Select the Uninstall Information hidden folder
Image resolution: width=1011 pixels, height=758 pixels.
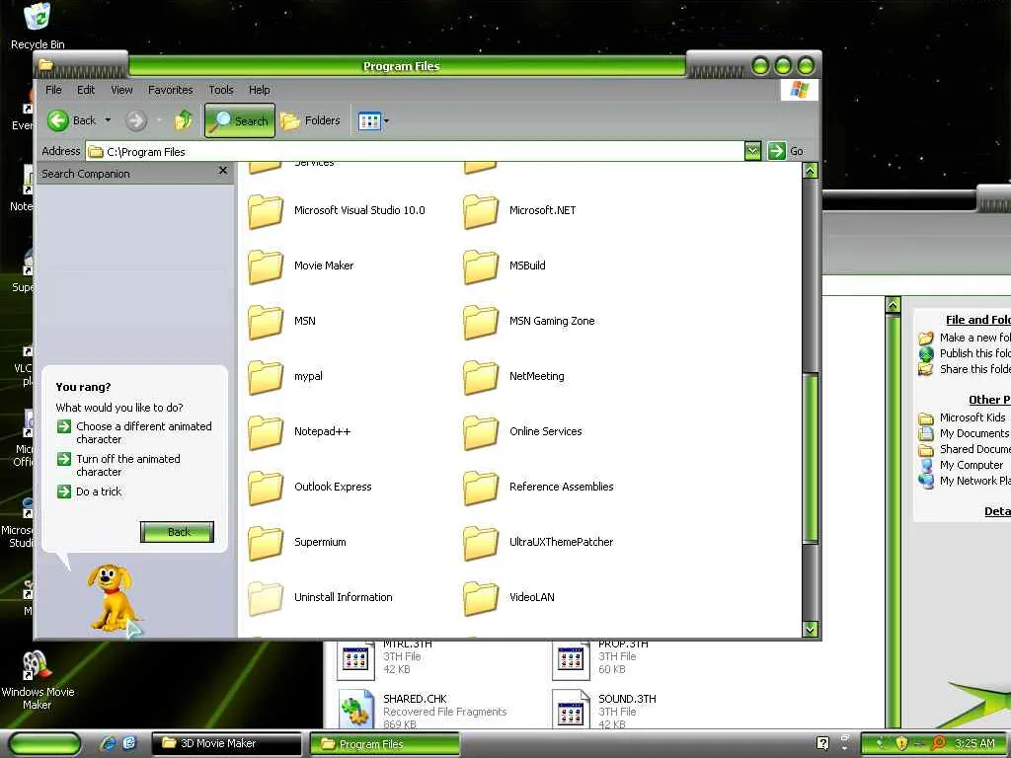click(x=321, y=599)
